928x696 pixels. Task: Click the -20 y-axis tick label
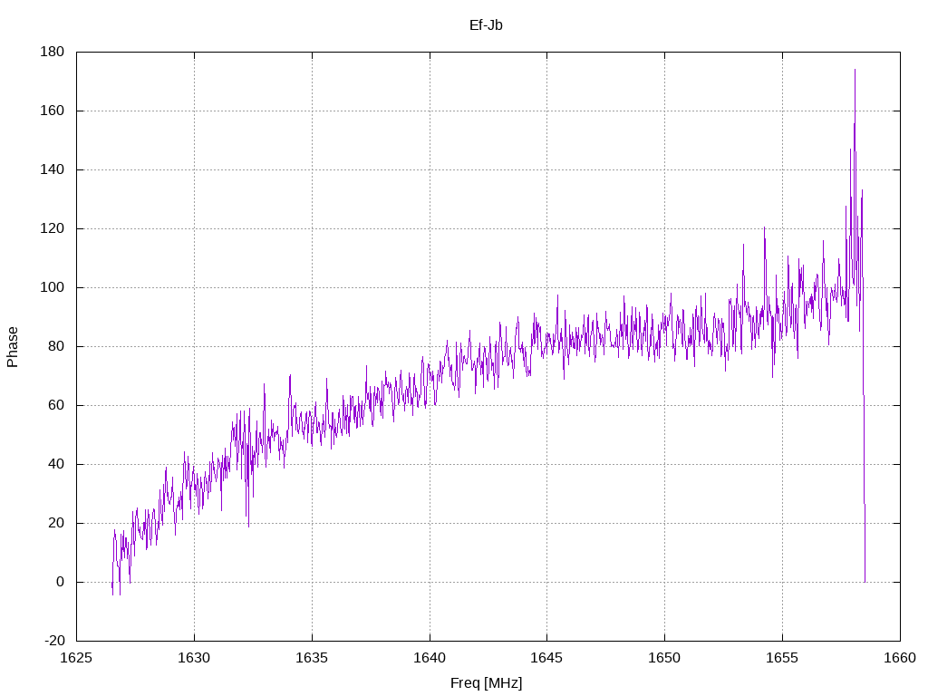coord(54,641)
